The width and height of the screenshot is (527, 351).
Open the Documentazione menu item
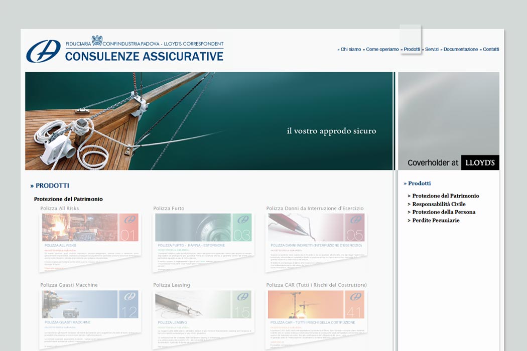[460, 49]
